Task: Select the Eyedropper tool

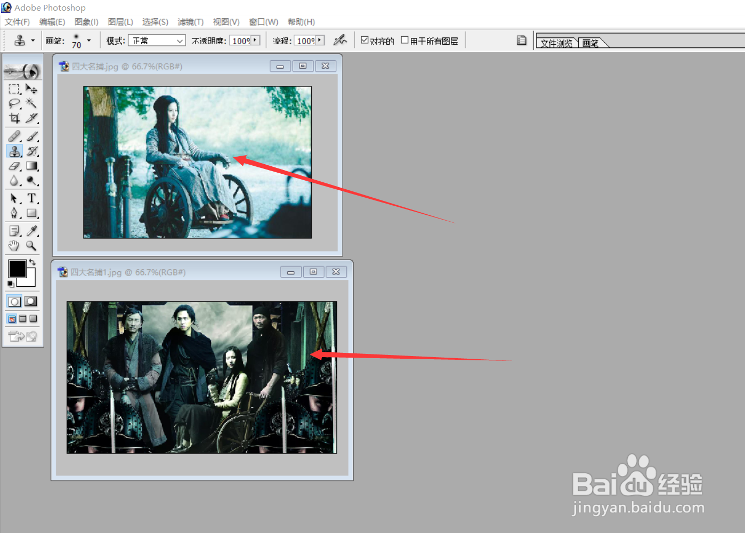Action: coord(31,231)
